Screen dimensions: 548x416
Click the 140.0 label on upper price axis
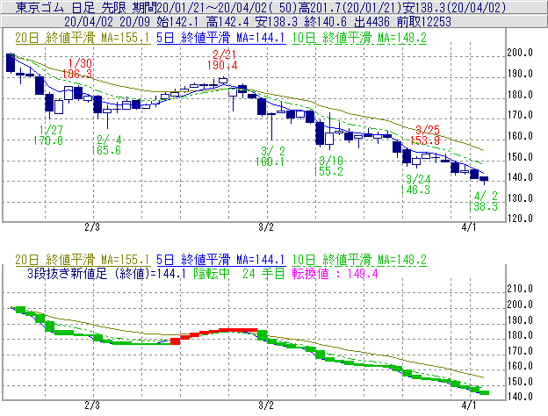(521, 177)
